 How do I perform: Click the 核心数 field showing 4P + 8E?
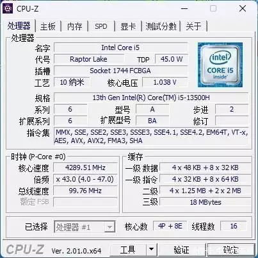click(x=170, y=226)
